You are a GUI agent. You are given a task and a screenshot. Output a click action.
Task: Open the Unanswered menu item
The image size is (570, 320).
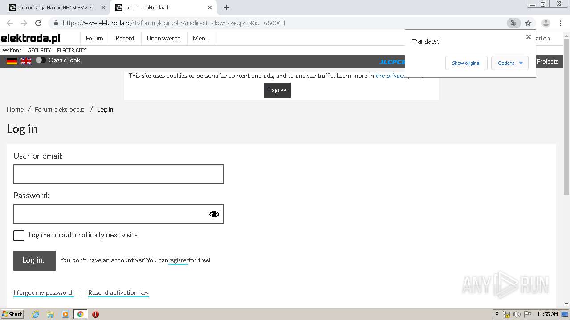[x=163, y=38]
